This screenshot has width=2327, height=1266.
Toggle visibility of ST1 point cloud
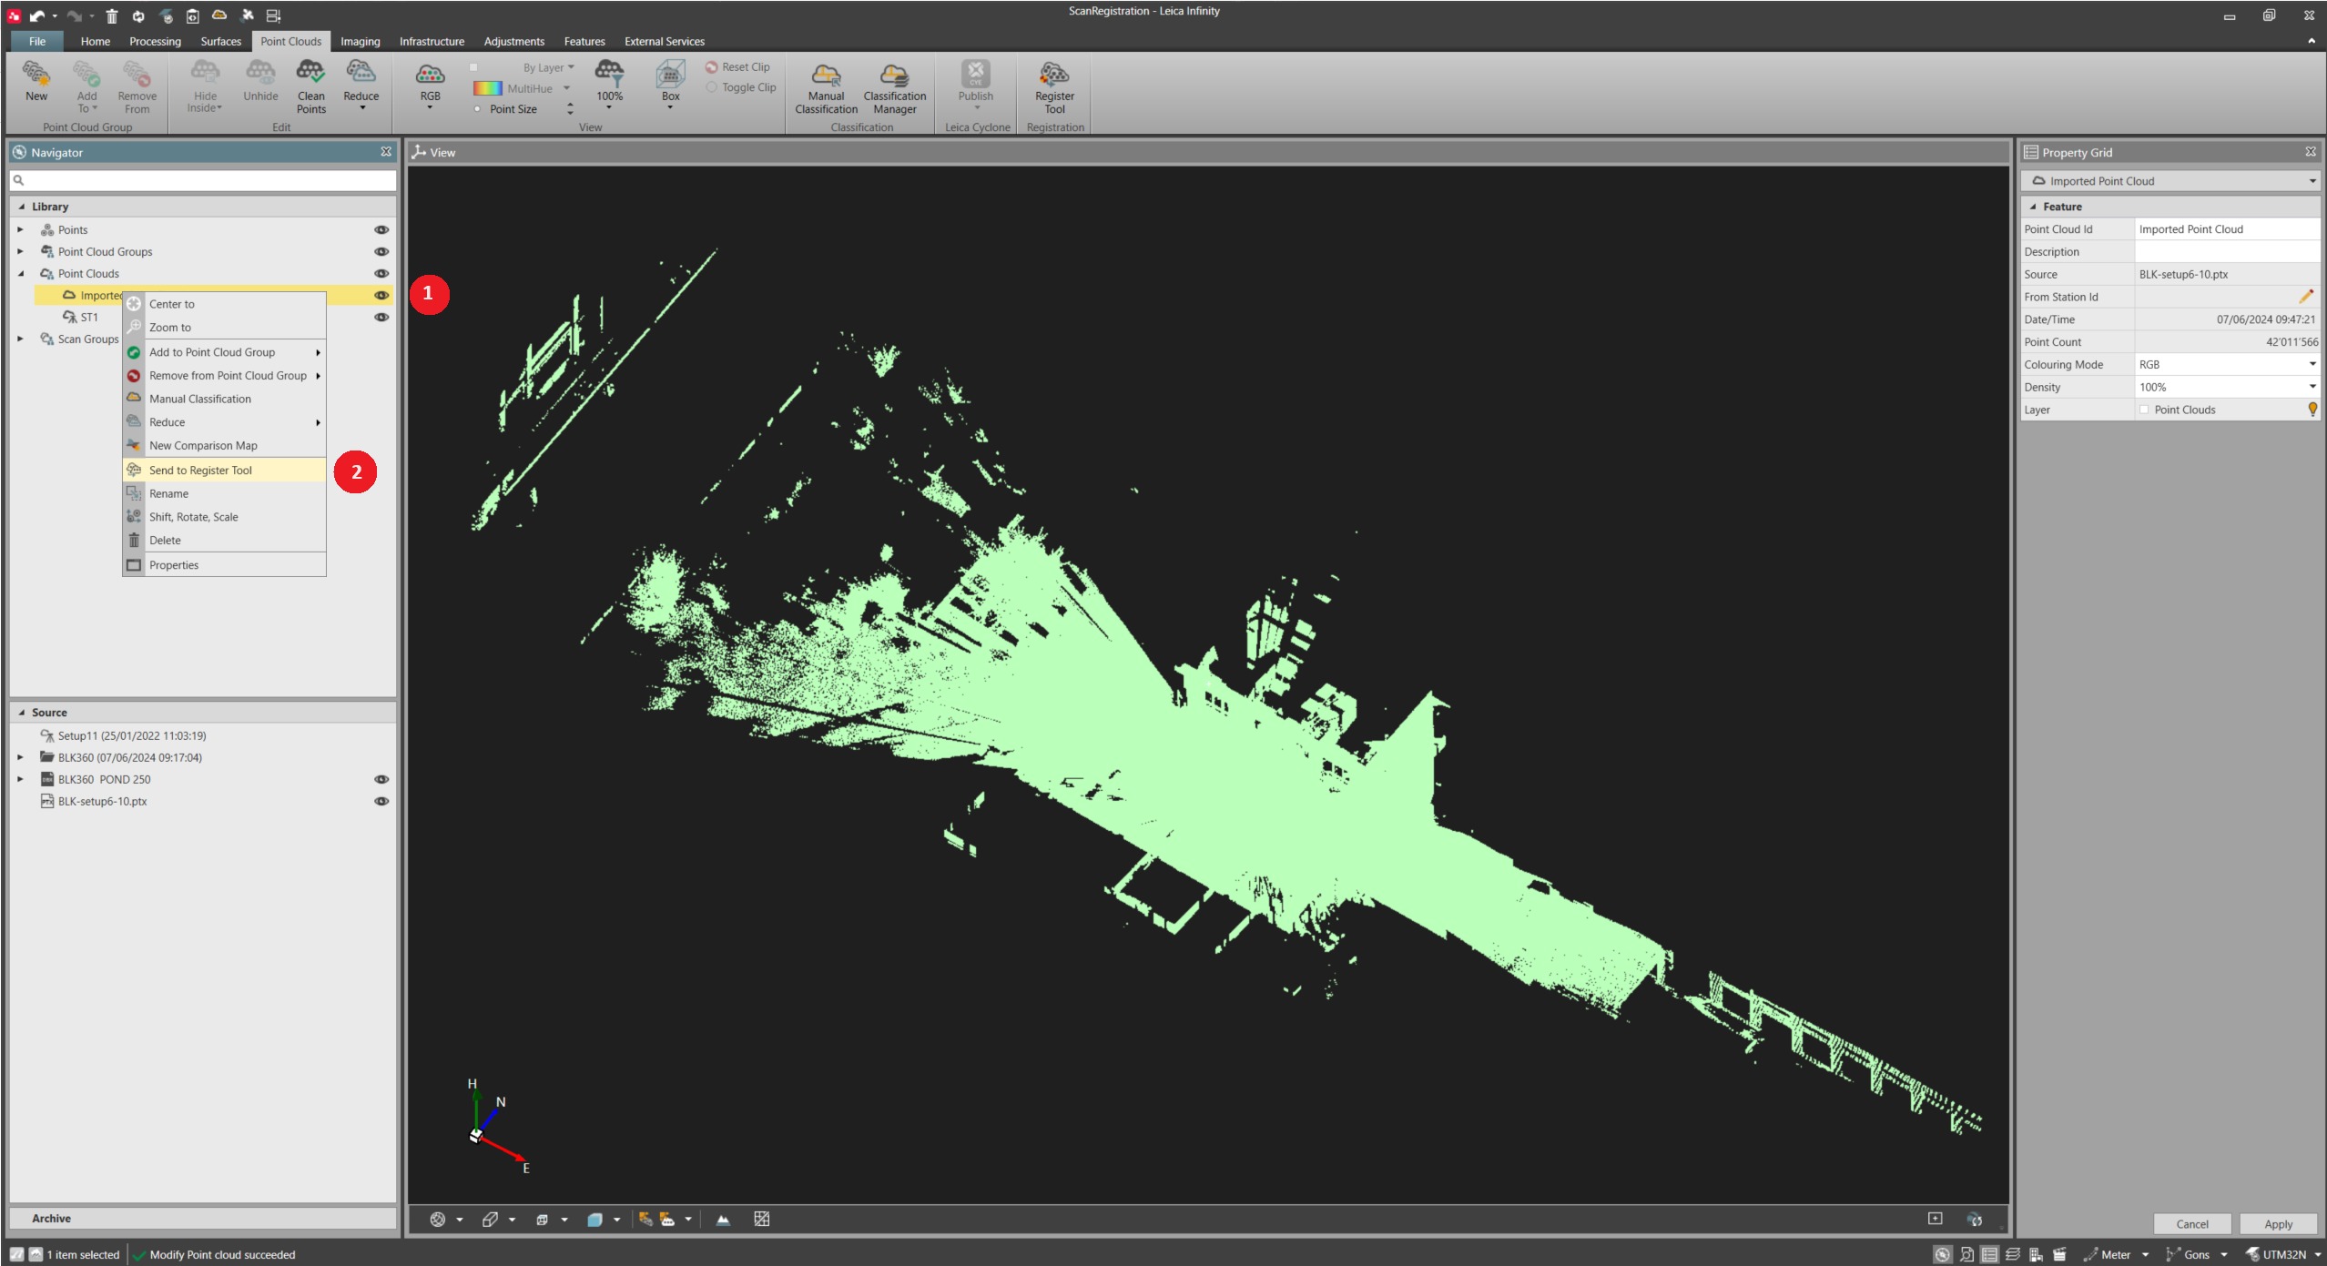tap(381, 318)
